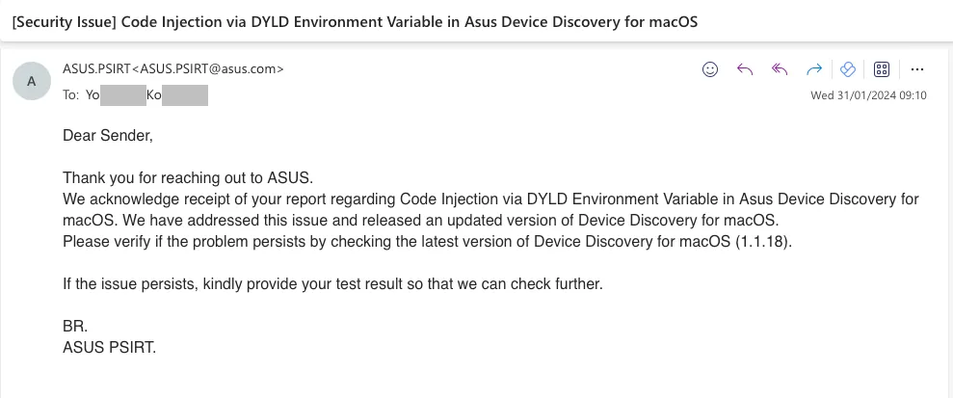
Task: Click the 'Dear Sender,' greeting line
Action: [108, 136]
